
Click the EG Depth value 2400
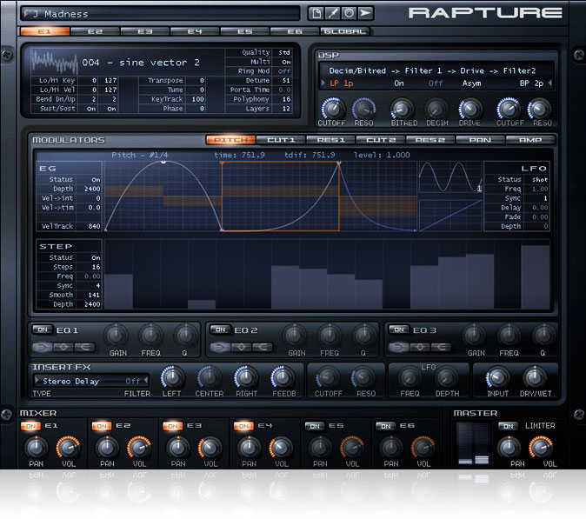(x=92, y=189)
